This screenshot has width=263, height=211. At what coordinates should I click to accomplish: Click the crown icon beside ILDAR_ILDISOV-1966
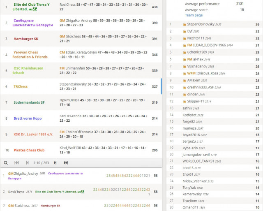pos(185,45)
